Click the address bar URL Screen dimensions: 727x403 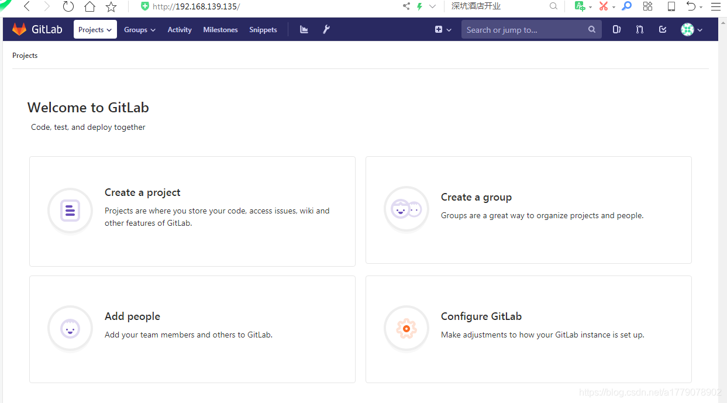click(x=197, y=6)
